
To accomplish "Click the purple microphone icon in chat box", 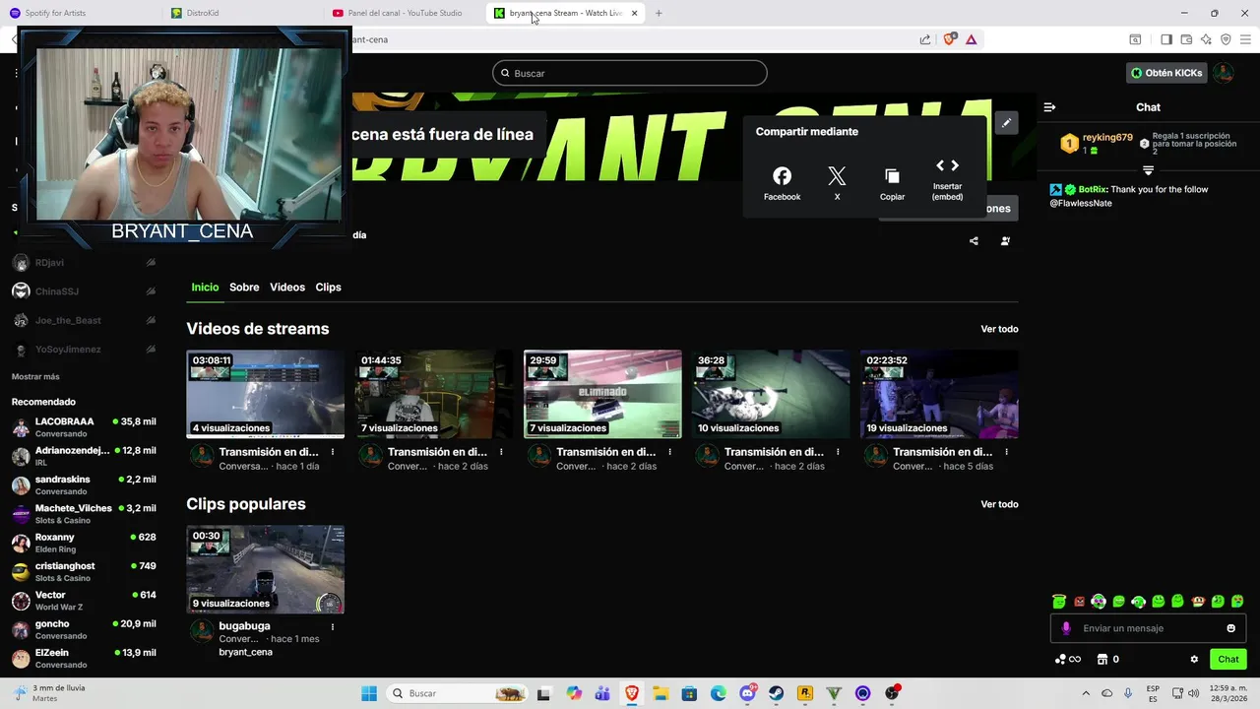I will pyautogui.click(x=1066, y=628).
